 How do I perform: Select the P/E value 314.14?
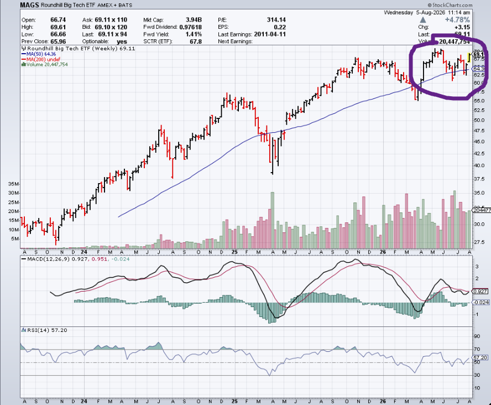[x=276, y=20]
